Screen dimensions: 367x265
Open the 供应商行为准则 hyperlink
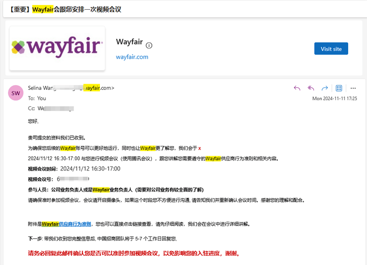(x=75, y=224)
